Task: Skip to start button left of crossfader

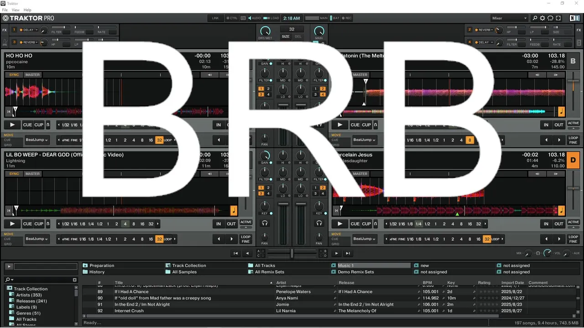Action: pyautogui.click(x=235, y=253)
